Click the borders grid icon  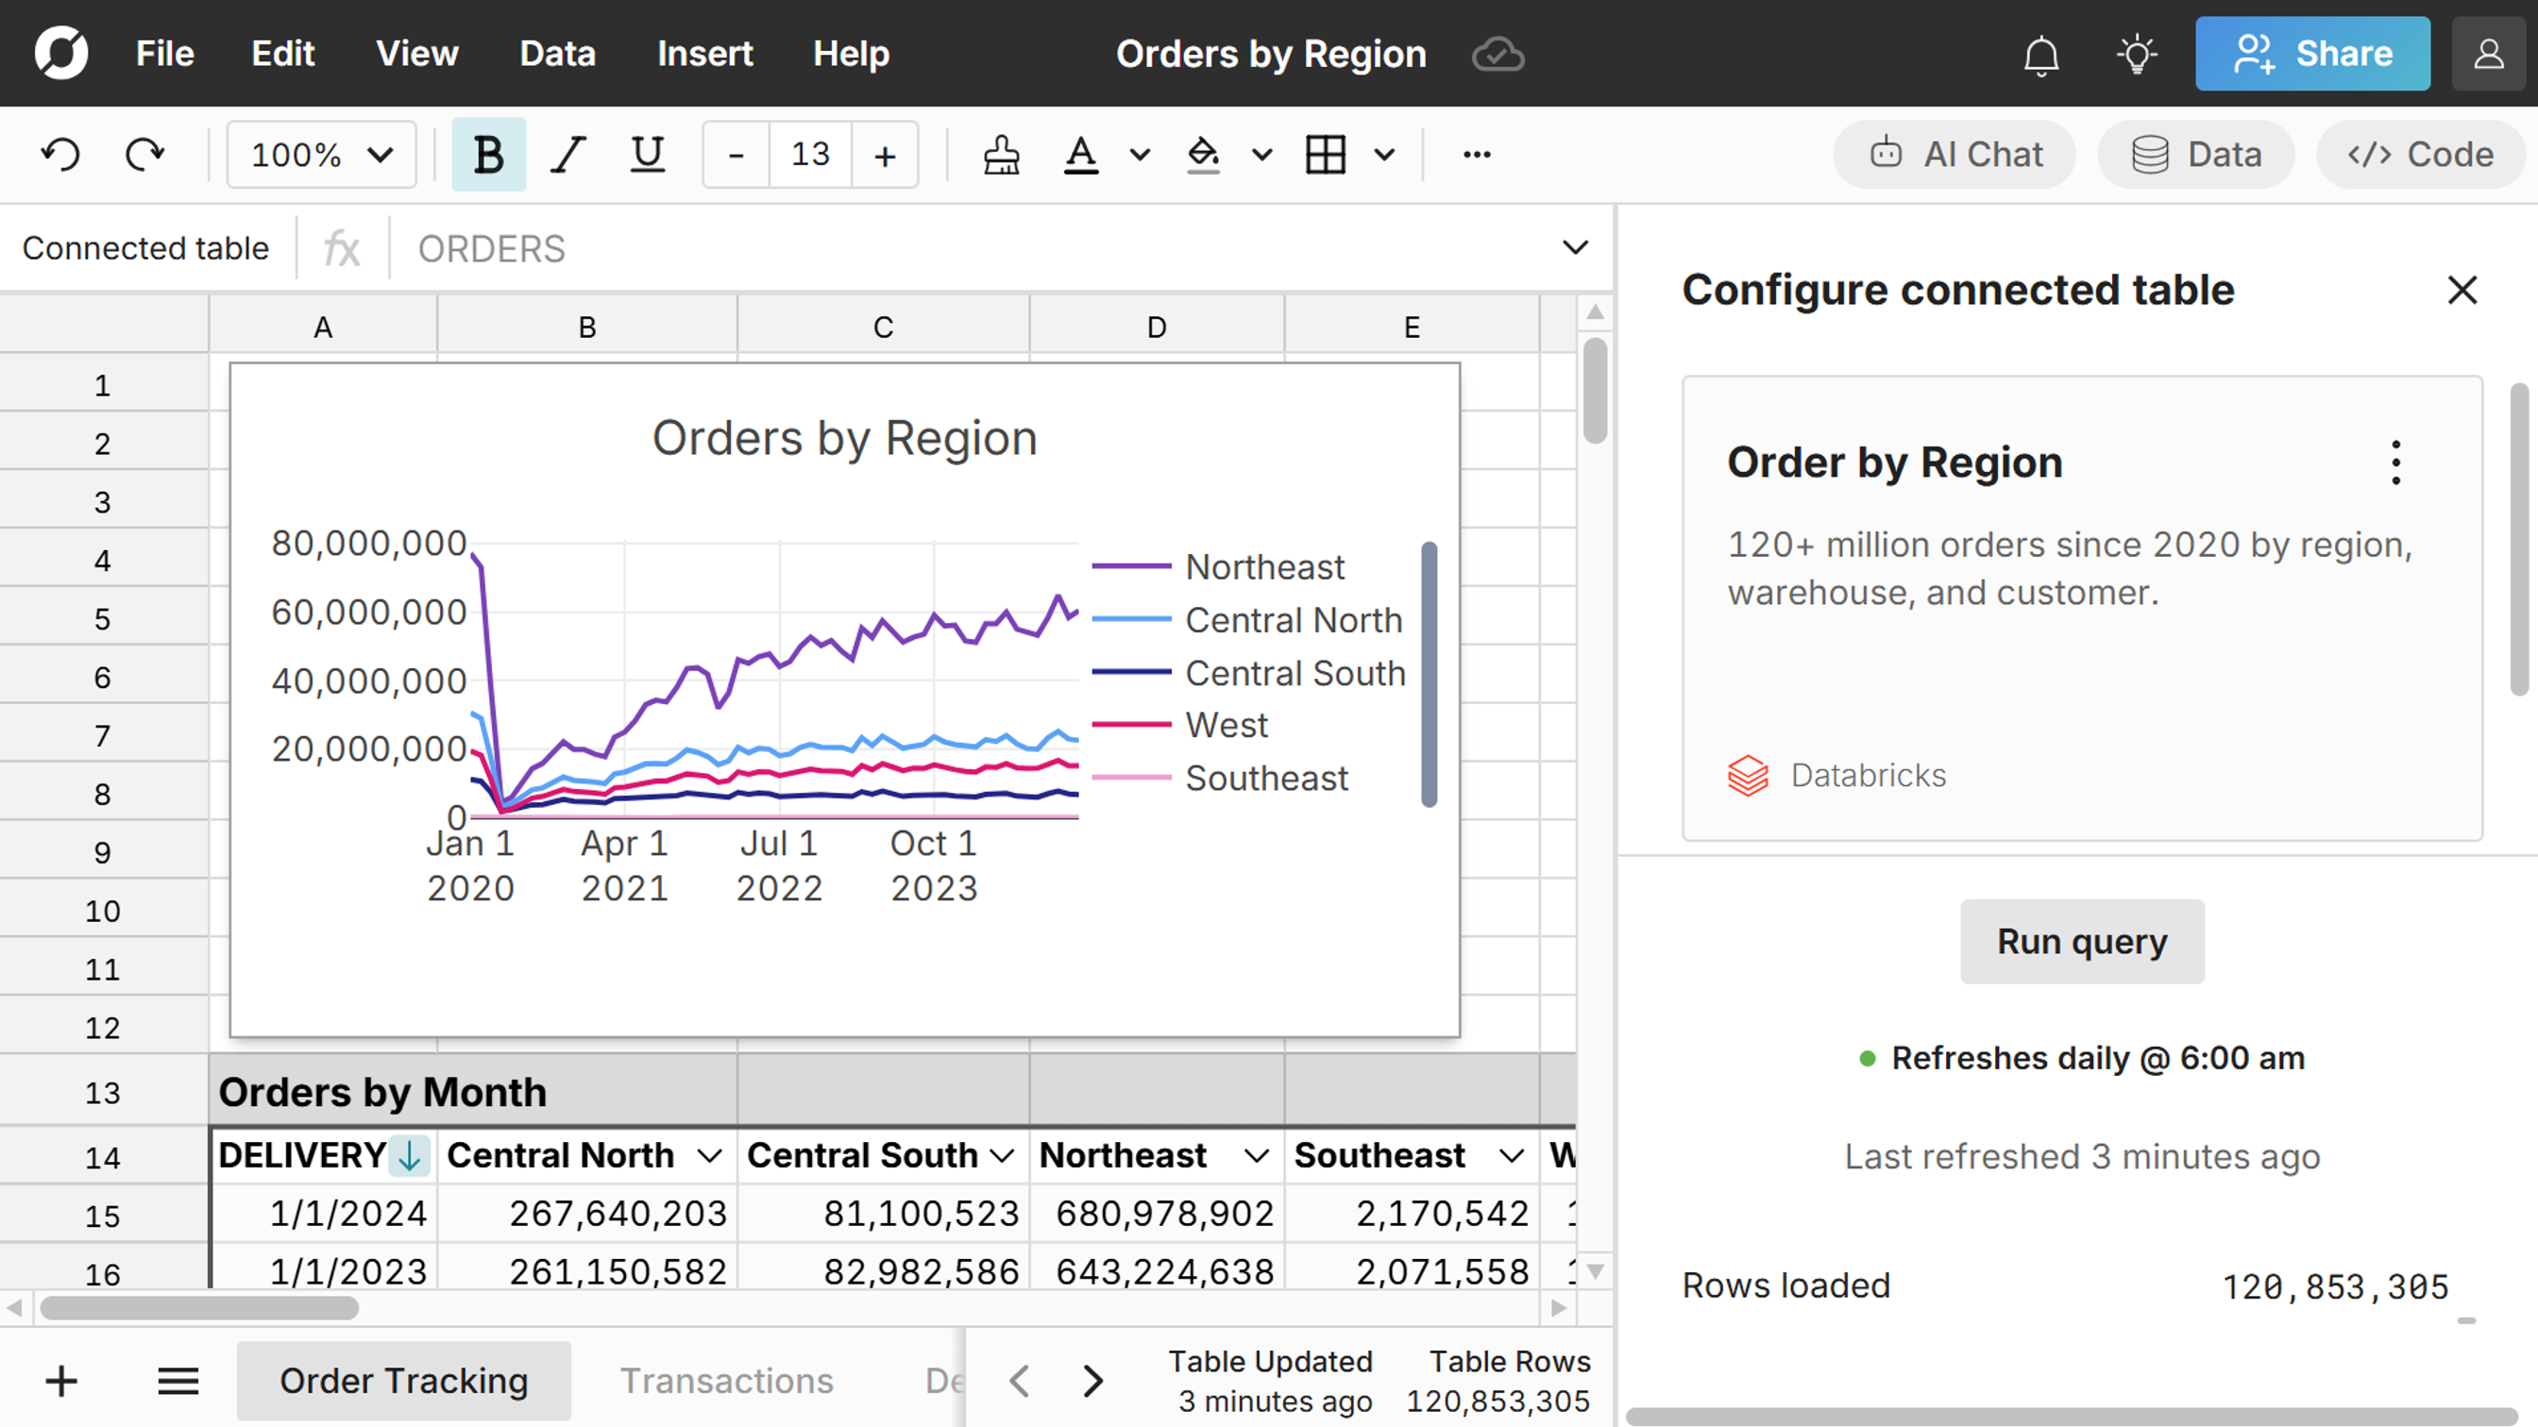pos(1325,155)
